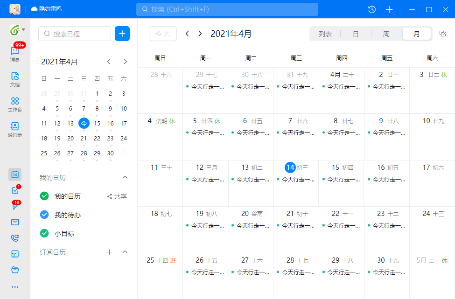Select the calendar icon in the sidebar
The height and width of the screenshot is (299, 455).
[x=14, y=174]
